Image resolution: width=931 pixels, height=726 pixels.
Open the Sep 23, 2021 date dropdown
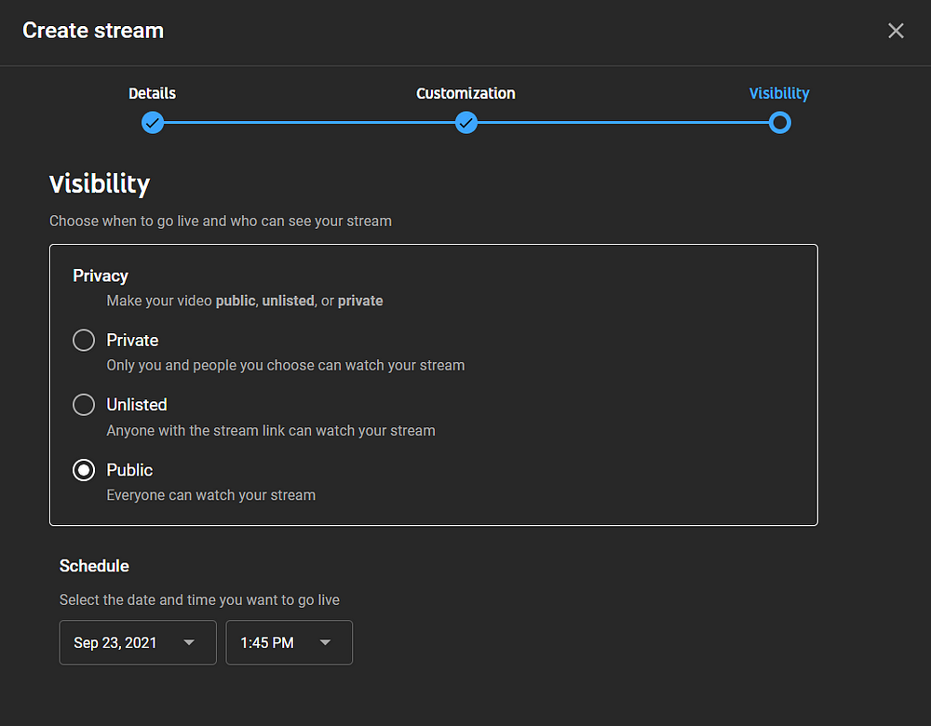138,642
